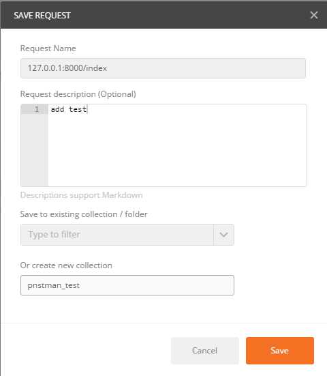
Task: Click inside the request description editor
Action: click(x=177, y=145)
